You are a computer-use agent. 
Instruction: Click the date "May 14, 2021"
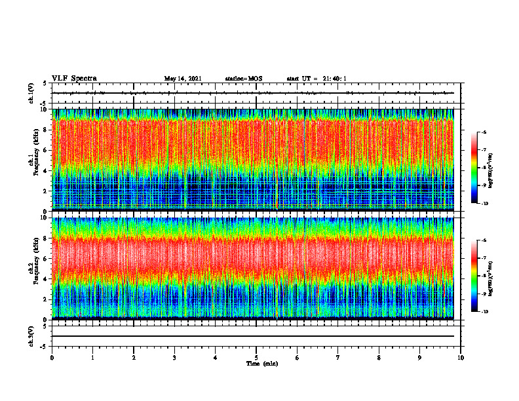coord(183,79)
